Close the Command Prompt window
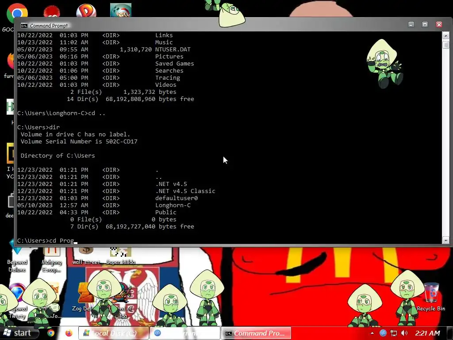 439,25
